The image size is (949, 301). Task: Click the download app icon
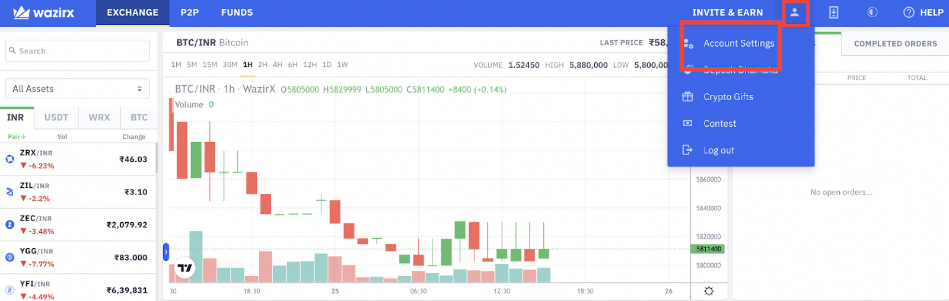(833, 12)
